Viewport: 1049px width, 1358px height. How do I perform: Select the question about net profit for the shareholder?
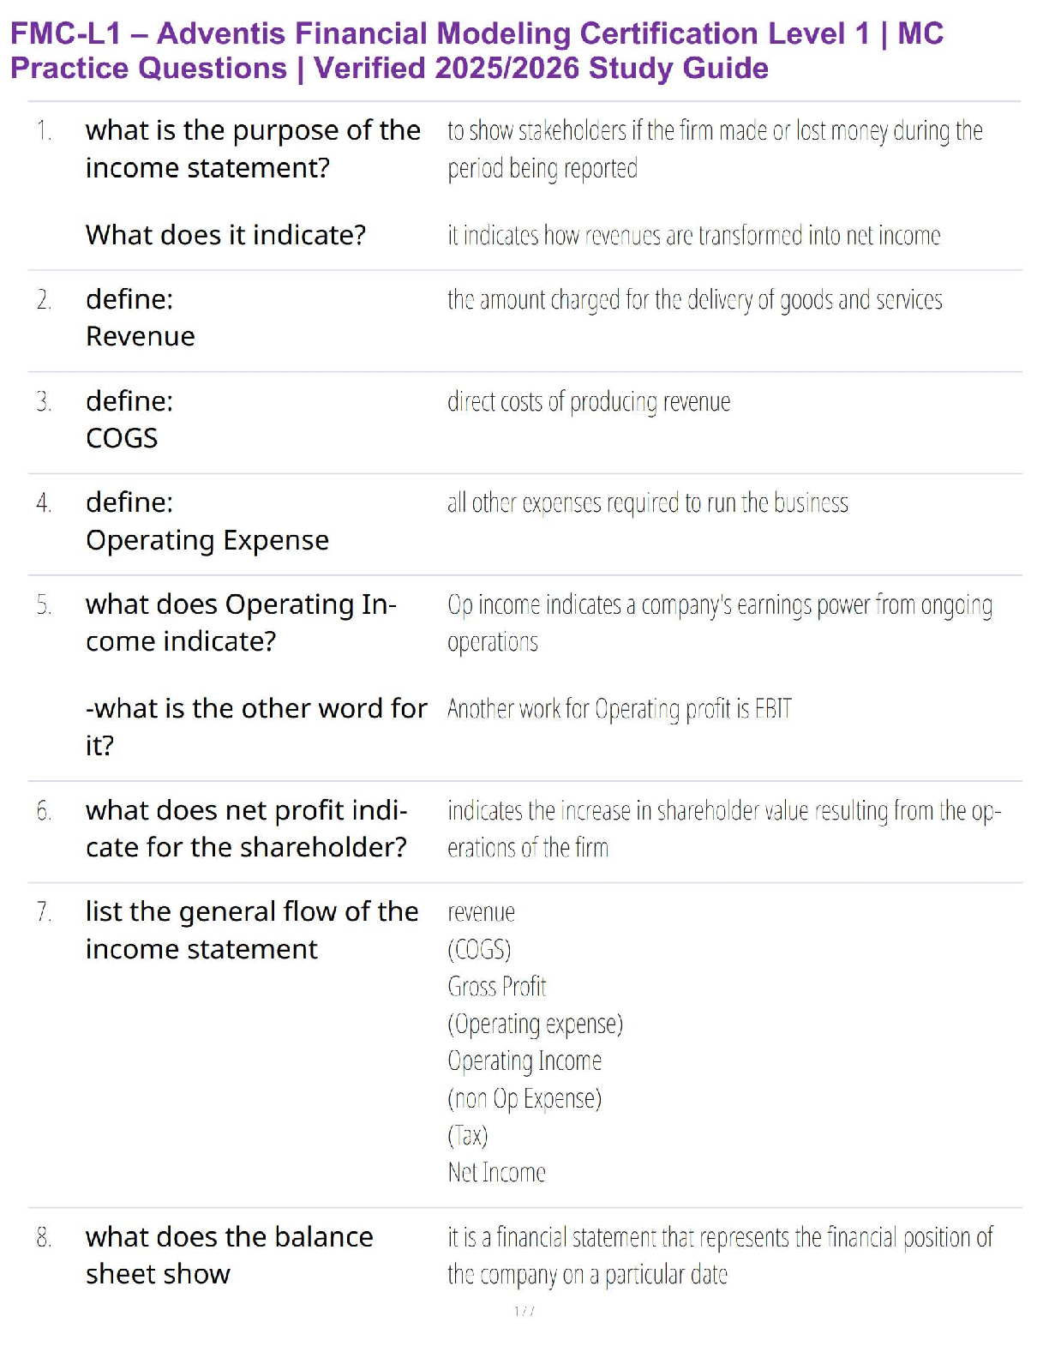coord(246,829)
